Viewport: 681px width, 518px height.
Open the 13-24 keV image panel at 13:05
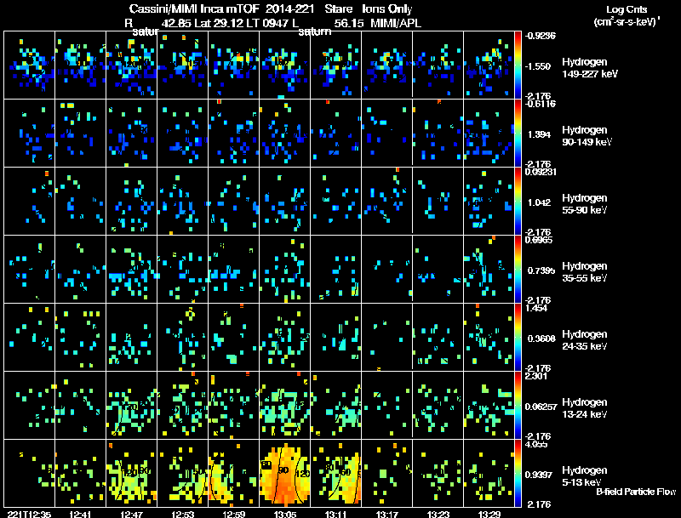pos(285,406)
